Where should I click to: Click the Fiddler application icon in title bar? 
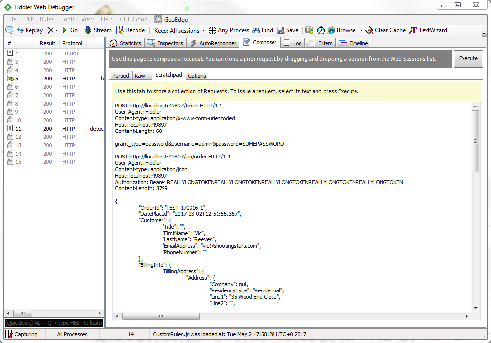coord(8,7)
